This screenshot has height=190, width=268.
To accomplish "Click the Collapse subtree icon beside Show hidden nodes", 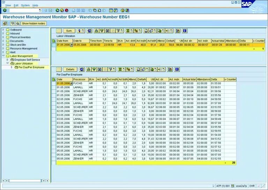I will point(17,23).
